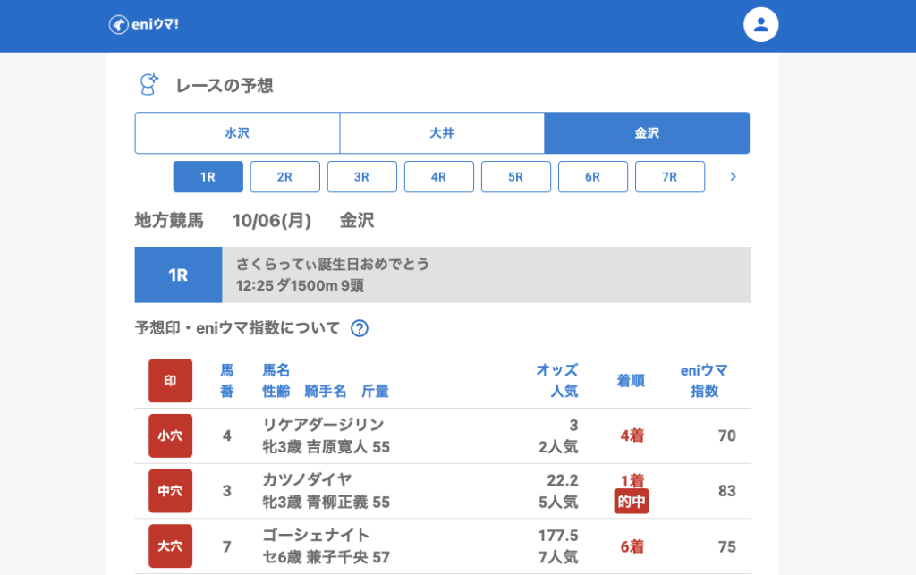Click horse name カツノダイヤ
The width and height of the screenshot is (916, 575).
point(307,480)
